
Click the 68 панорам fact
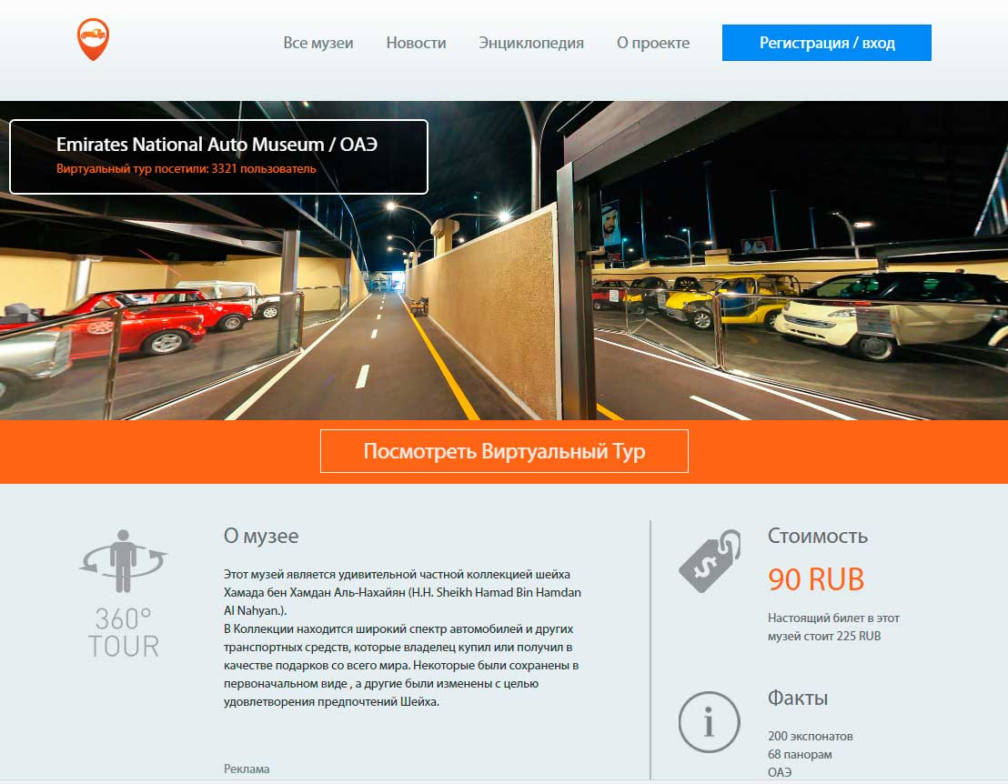tap(800, 754)
